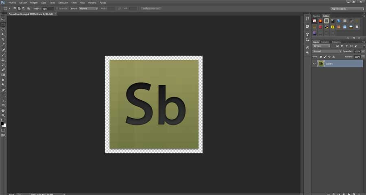Open the Filtro menu
366x195 pixels.
tap(74, 2)
